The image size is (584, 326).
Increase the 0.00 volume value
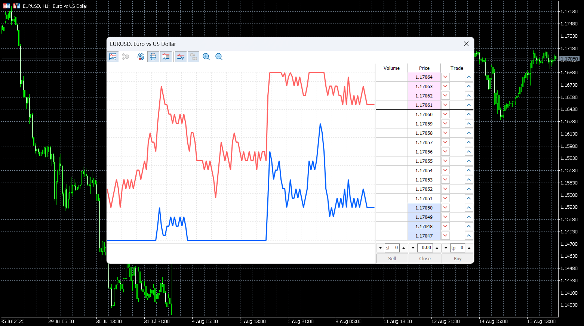[437, 248]
